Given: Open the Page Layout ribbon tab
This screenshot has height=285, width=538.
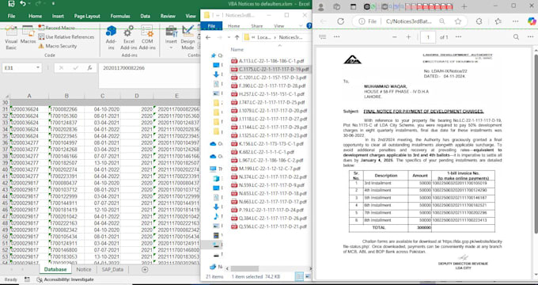Looking at the screenshot, I should (x=87, y=16).
